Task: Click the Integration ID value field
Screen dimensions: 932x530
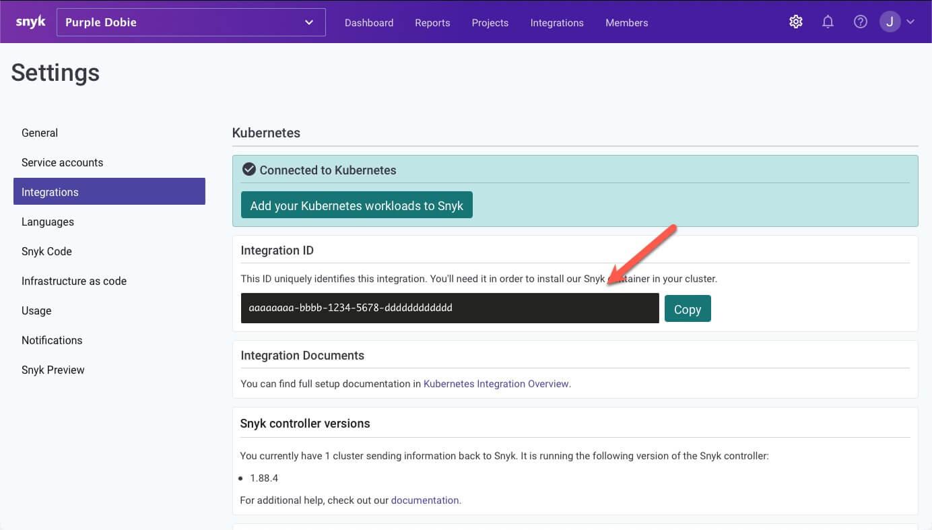Action: 450,308
